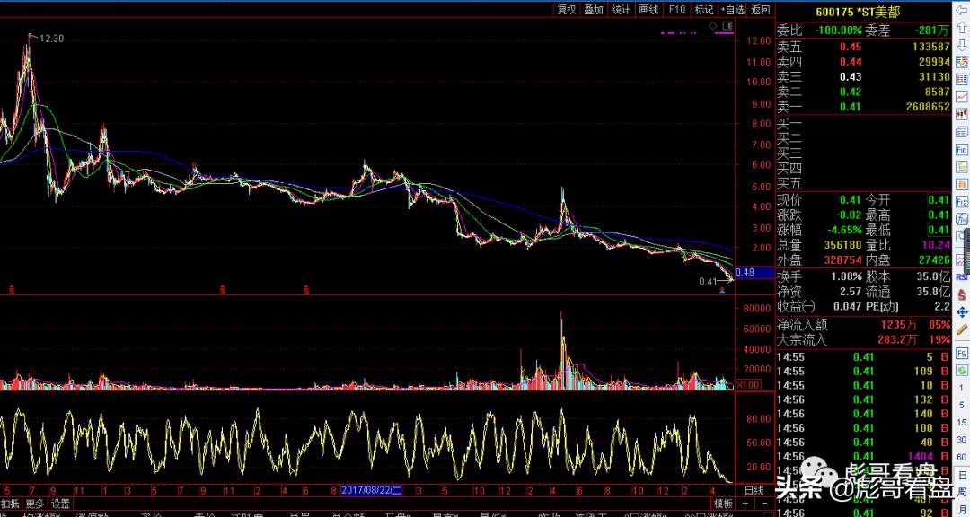The height and width of the screenshot is (517, 970).
Task: Open the RSI indicator sidebar icon
Action: [963, 276]
